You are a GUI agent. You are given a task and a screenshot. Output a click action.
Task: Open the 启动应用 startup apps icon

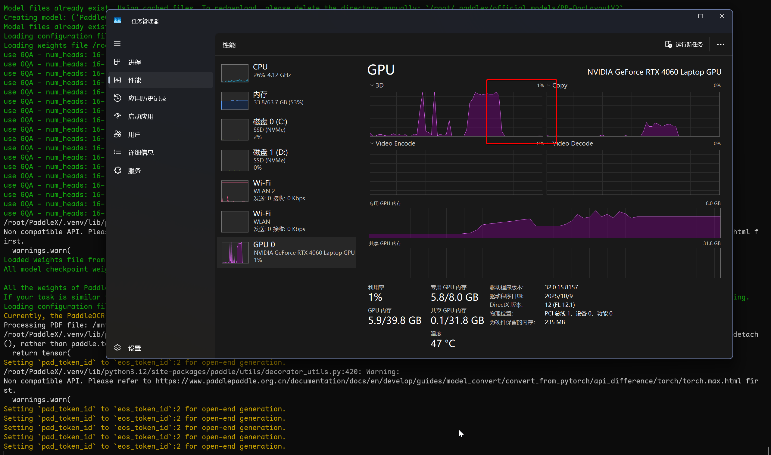point(117,116)
